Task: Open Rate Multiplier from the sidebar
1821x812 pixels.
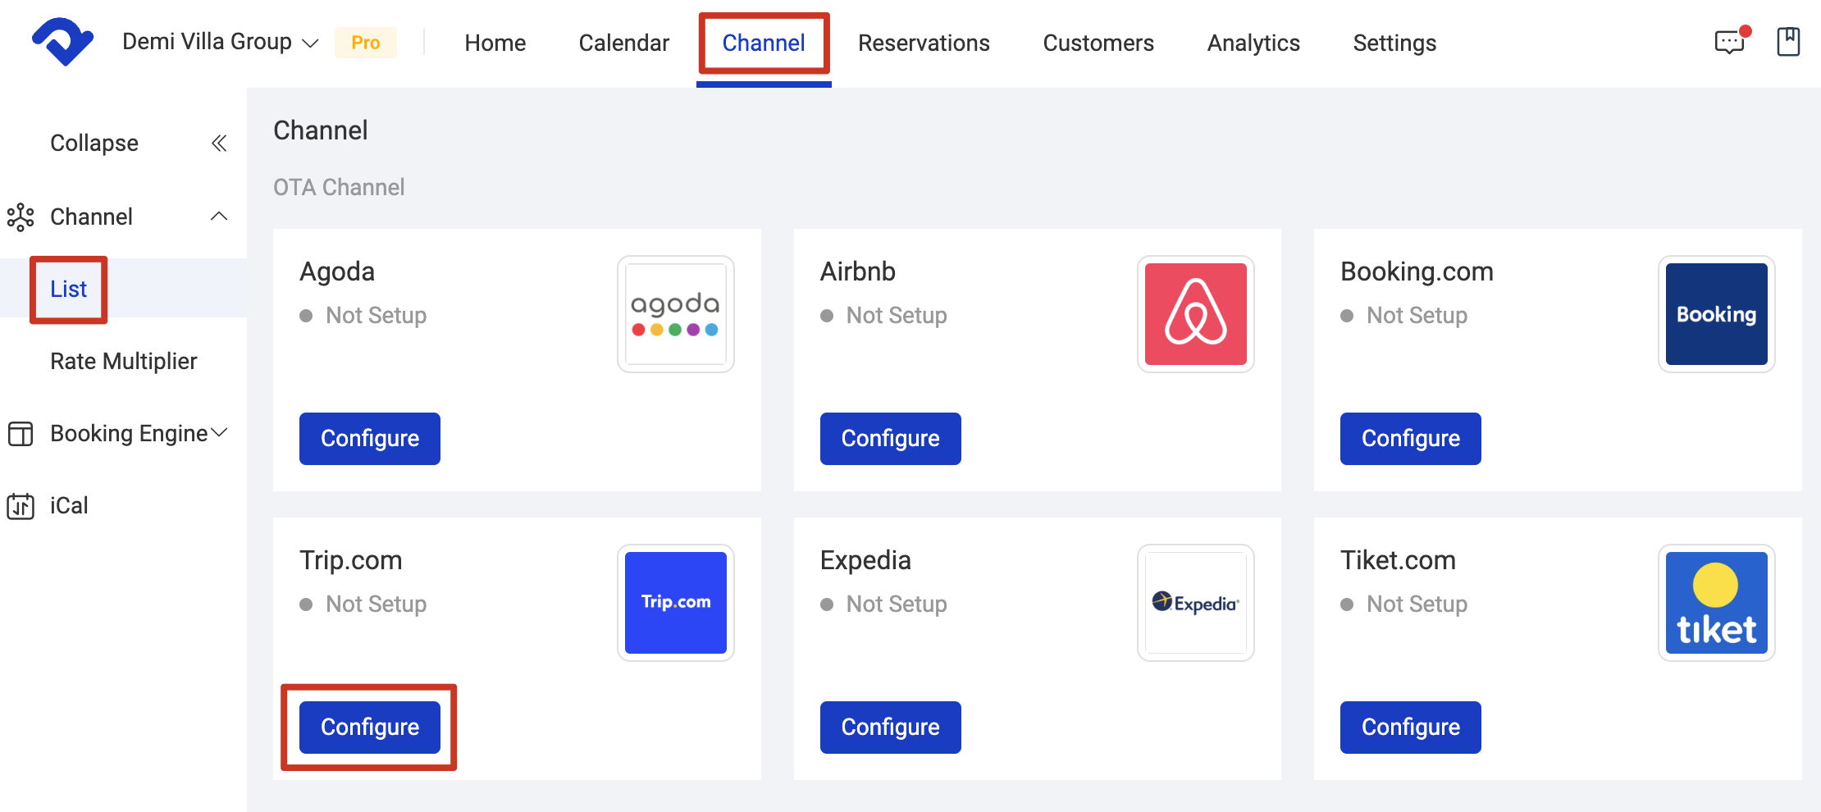Action: 124,360
